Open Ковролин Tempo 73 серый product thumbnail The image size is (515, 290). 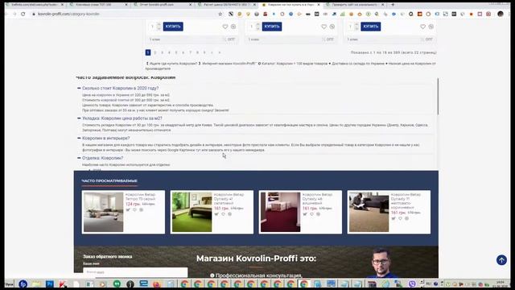[104, 212]
